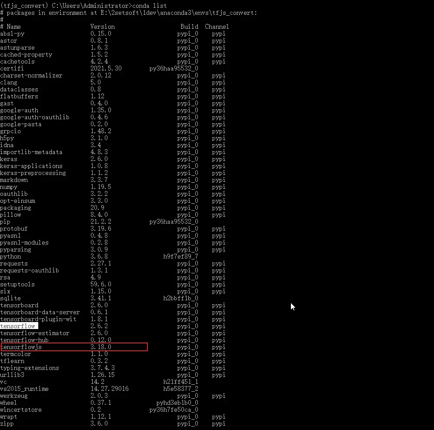Image resolution: width=434 pixels, height=430 pixels.
Task: Select the tensorboard package name
Action: tap(19, 306)
